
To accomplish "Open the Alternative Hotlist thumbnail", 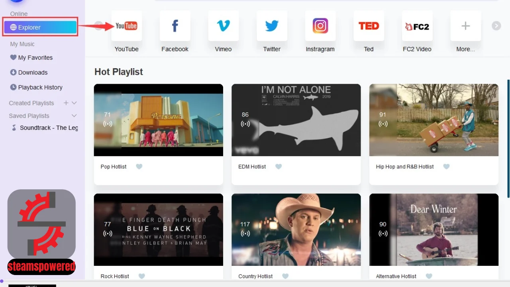I will click(x=434, y=230).
